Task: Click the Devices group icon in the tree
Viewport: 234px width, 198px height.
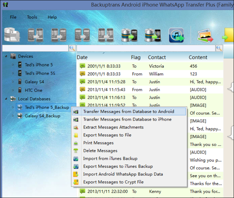Action: (x=13, y=56)
